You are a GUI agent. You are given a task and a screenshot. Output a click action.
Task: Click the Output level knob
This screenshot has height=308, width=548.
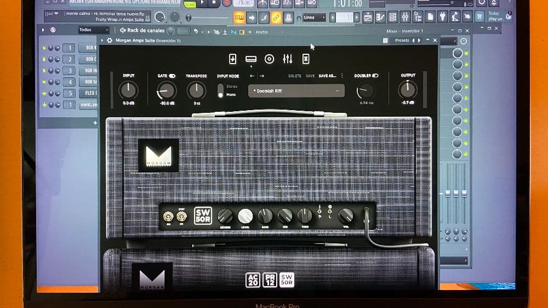coord(408,89)
